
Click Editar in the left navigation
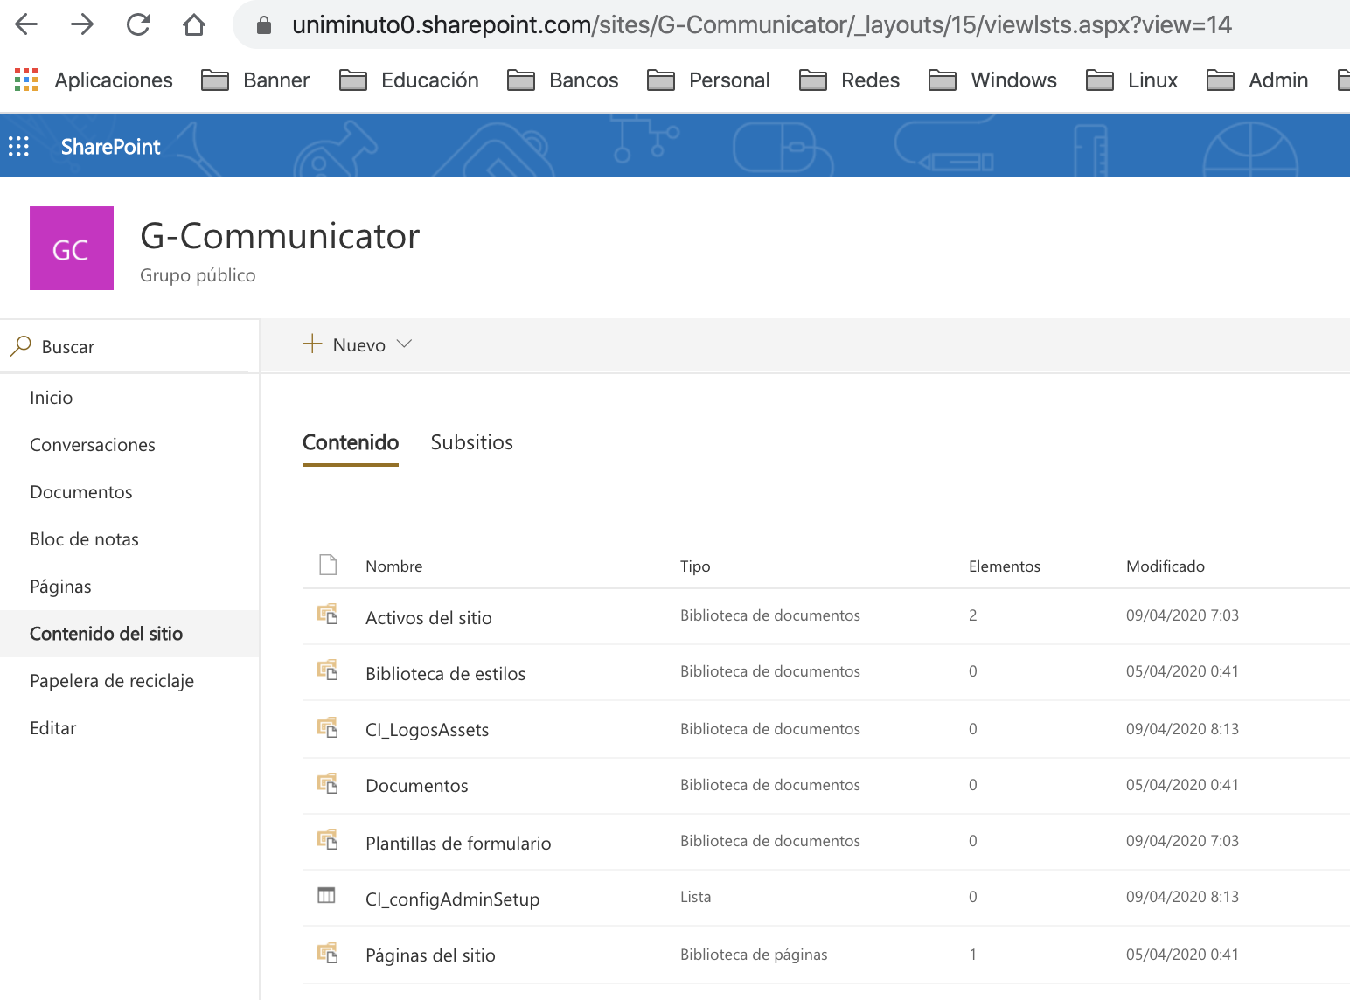[53, 728]
